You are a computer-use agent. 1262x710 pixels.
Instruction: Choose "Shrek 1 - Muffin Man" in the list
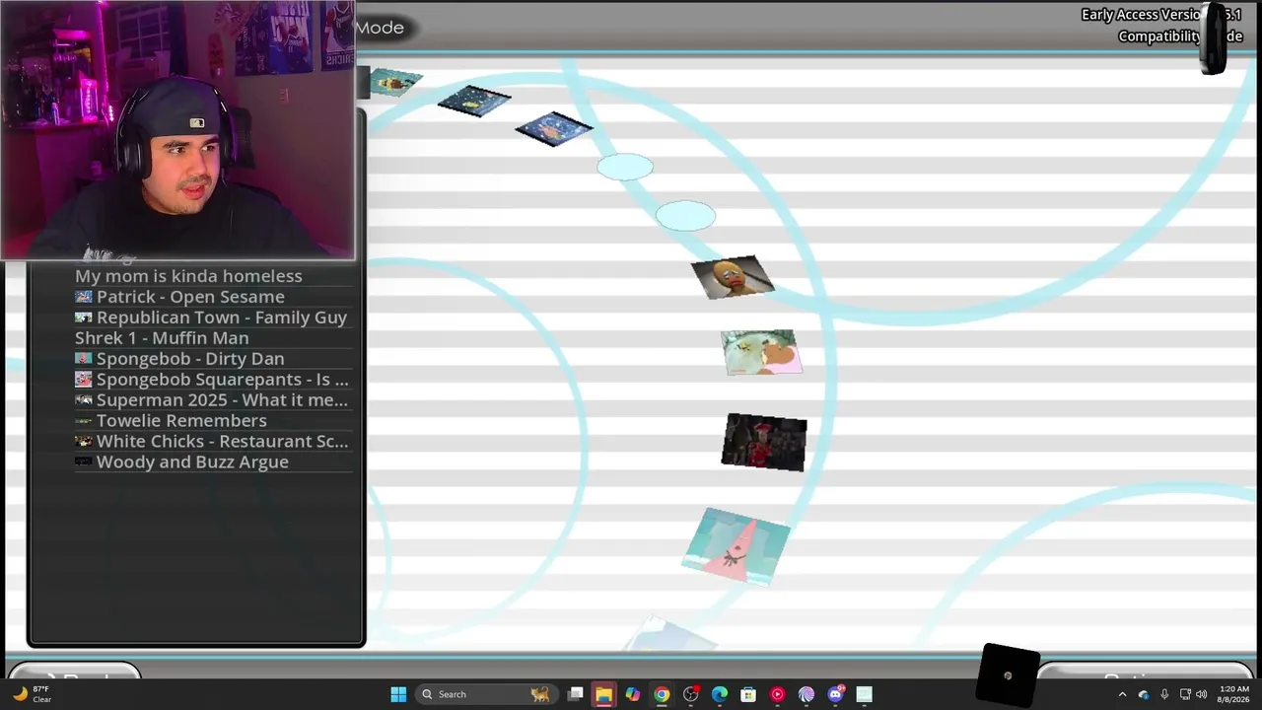click(162, 338)
